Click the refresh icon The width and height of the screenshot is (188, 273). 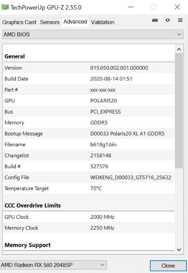167,20
